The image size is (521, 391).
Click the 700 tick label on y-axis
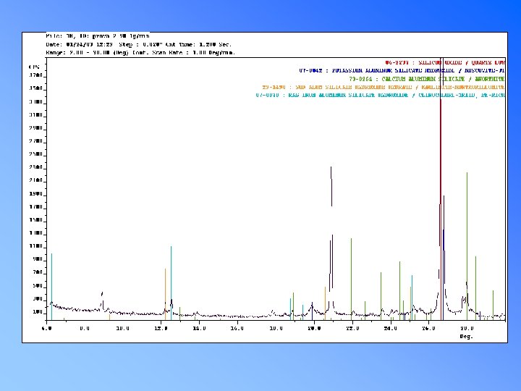tap(38, 272)
